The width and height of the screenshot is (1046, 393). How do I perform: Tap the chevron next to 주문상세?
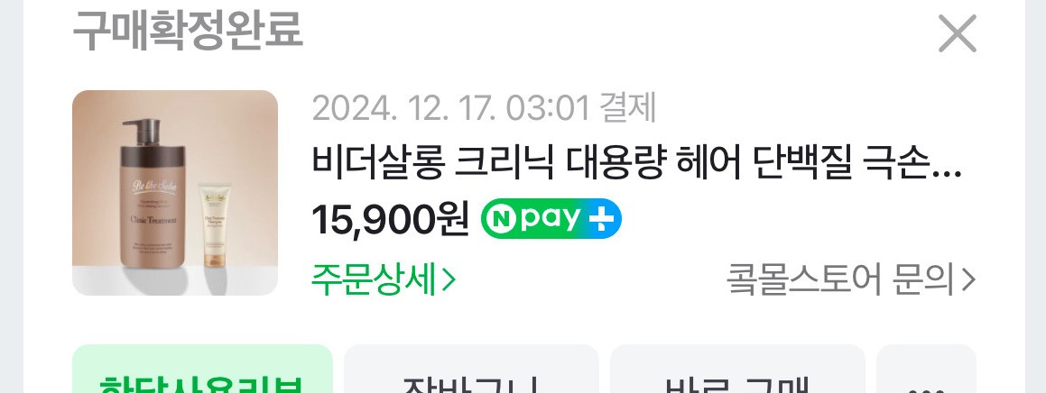pyautogui.click(x=449, y=280)
